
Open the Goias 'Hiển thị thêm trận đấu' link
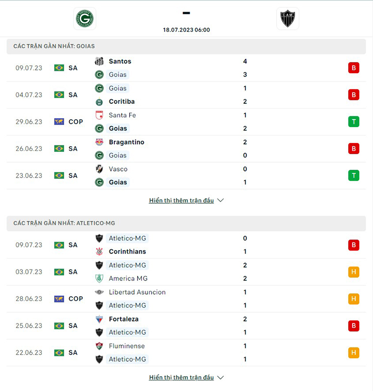tap(182, 200)
